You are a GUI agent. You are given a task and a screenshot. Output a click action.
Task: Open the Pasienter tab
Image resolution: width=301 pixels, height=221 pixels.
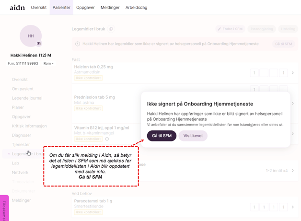coord(61,8)
